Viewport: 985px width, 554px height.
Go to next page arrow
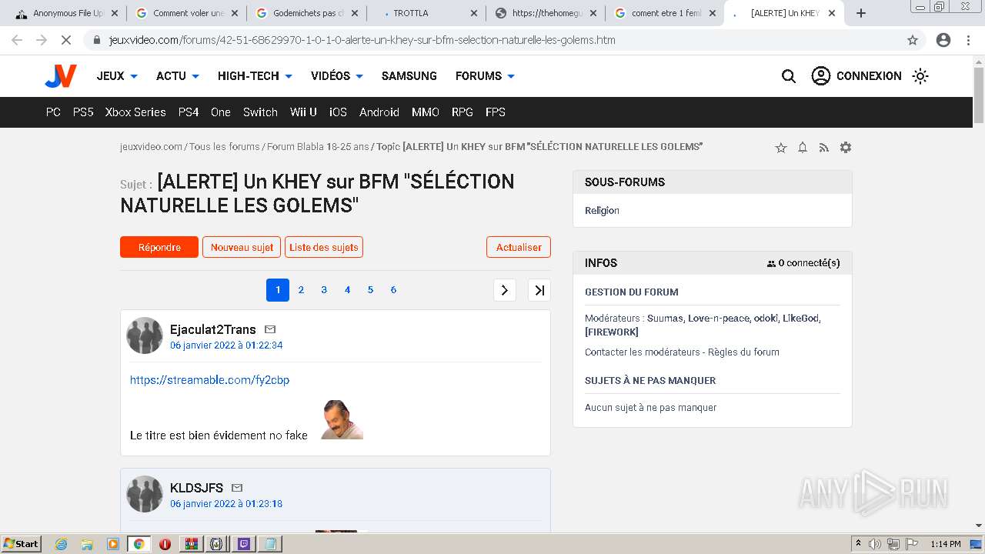[505, 290]
